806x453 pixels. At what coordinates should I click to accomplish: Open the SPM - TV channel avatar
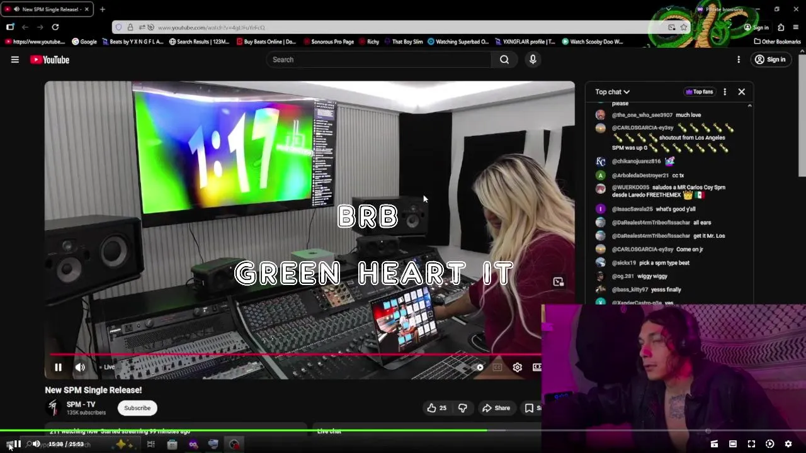pos(53,407)
